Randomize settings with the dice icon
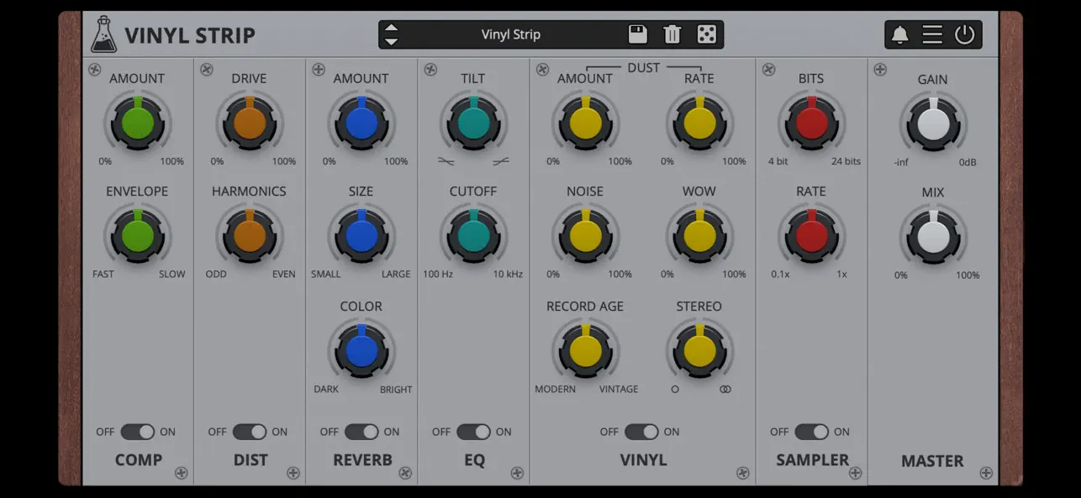This screenshot has height=498, width=1081. [706, 34]
